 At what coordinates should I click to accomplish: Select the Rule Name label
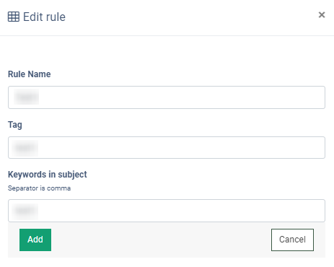click(x=30, y=74)
